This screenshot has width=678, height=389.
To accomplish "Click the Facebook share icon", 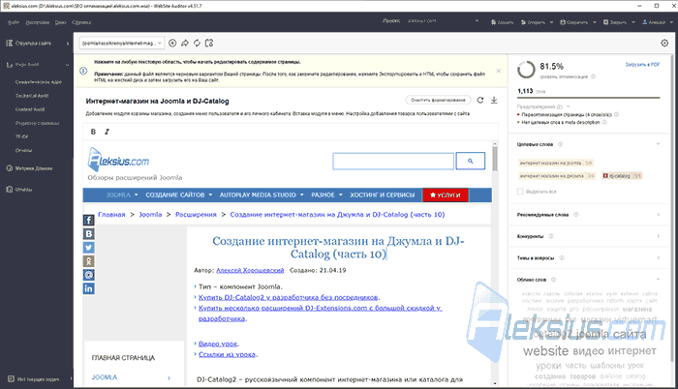I will (x=89, y=220).
